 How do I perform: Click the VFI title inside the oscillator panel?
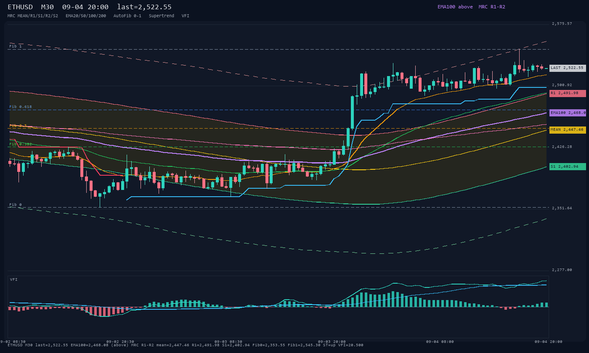pos(14,279)
